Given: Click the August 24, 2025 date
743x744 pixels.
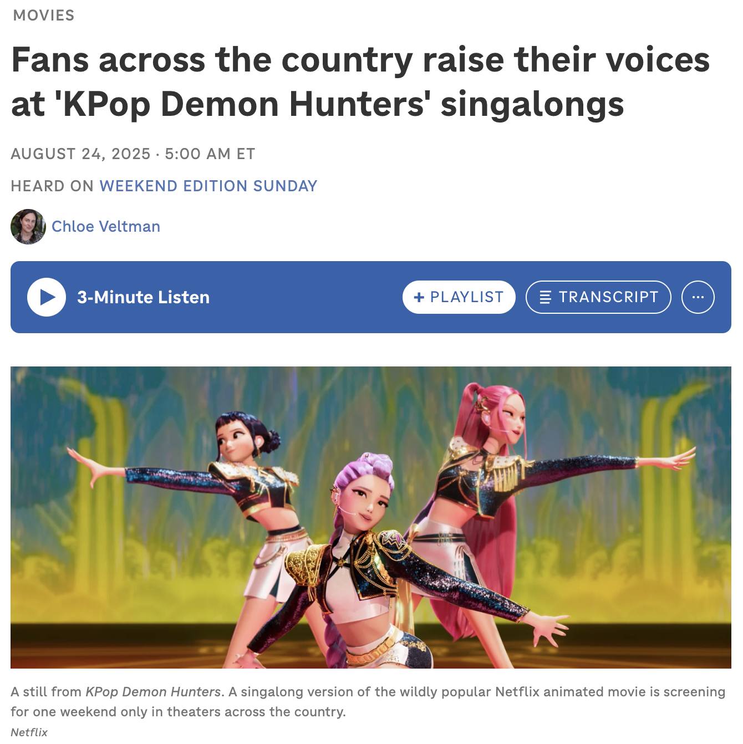Looking at the screenshot, I should pyautogui.click(x=81, y=154).
